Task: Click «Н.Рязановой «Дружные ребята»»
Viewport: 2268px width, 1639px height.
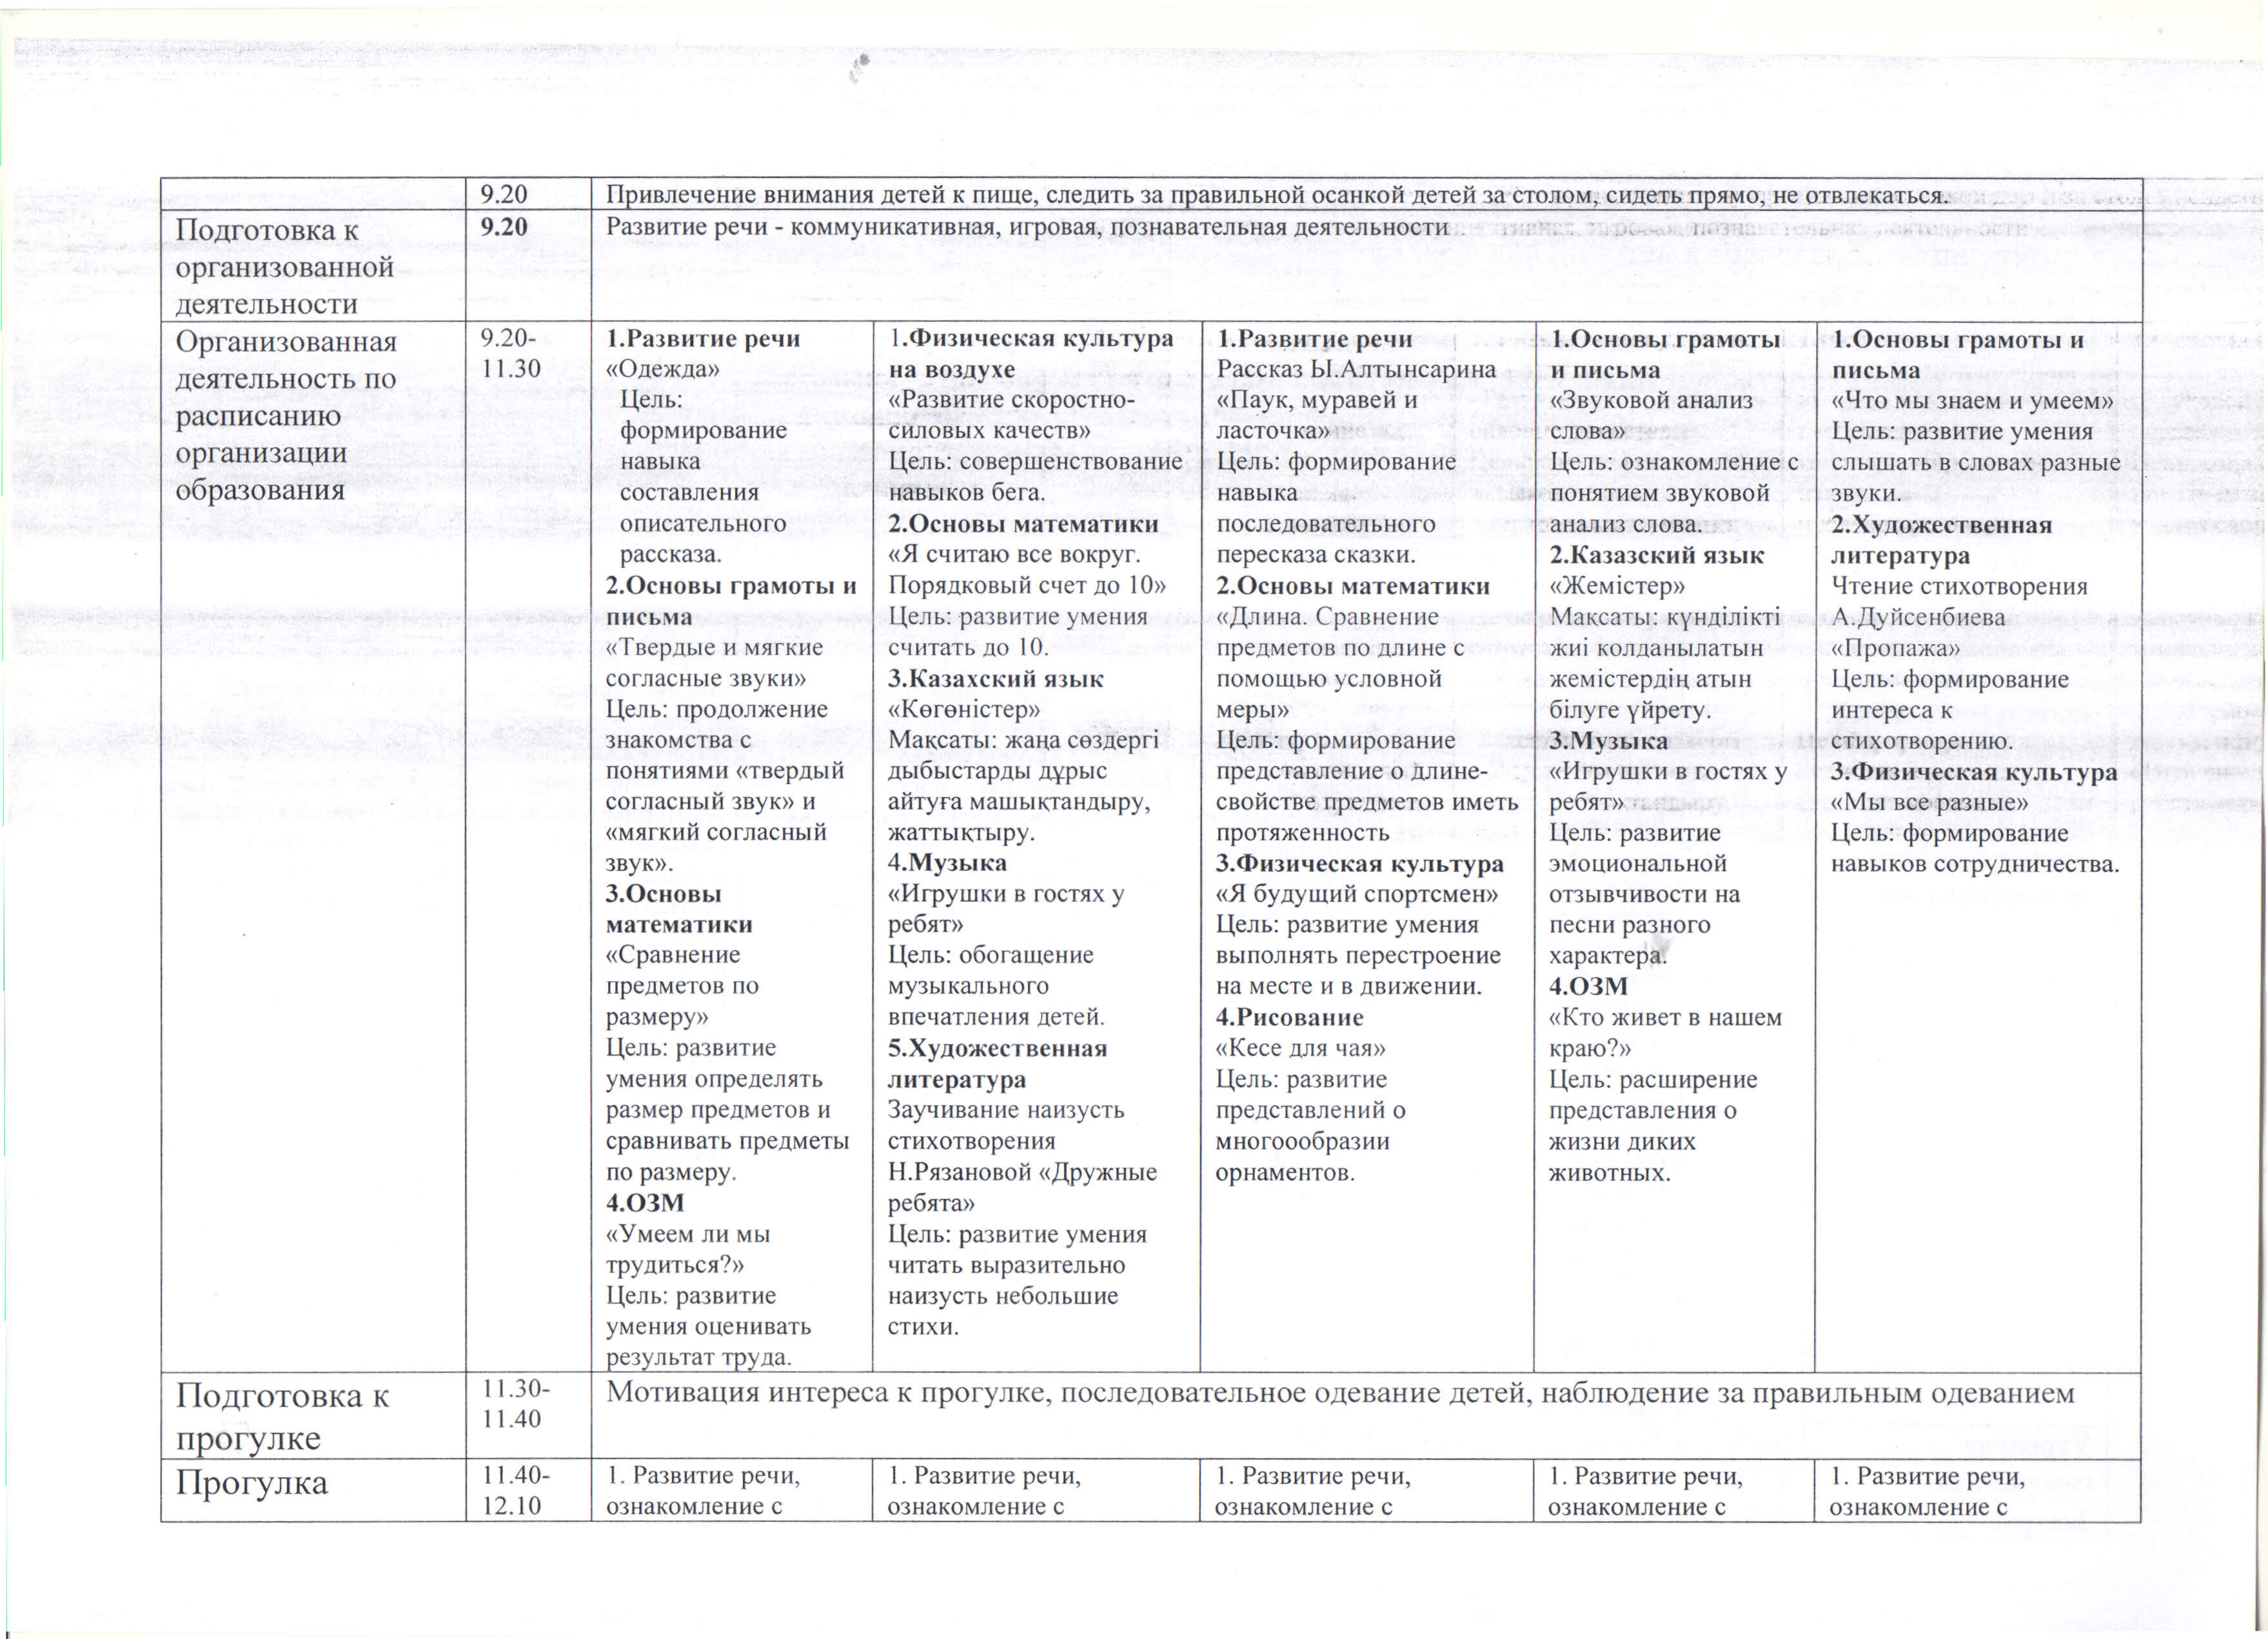Action: [1022, 1187]
